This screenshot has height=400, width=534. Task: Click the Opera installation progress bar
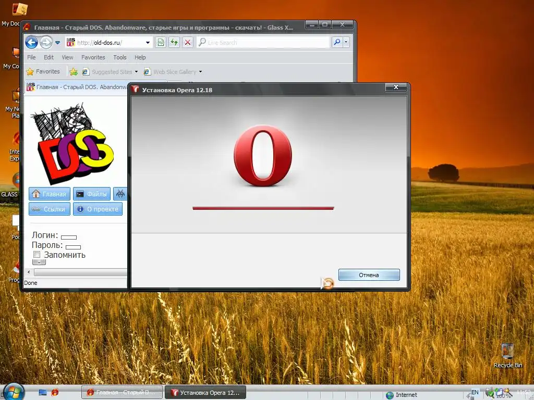pyautogui.click(x=263, y=208)
